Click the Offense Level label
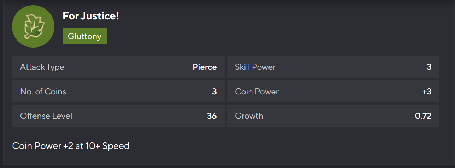455x168 pixels. tap(46, 116)
